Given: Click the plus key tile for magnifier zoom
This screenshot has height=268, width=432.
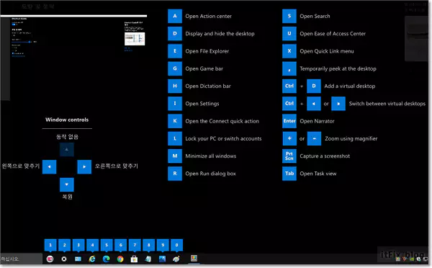Looking at the screenshot, I should click(289, 138).
